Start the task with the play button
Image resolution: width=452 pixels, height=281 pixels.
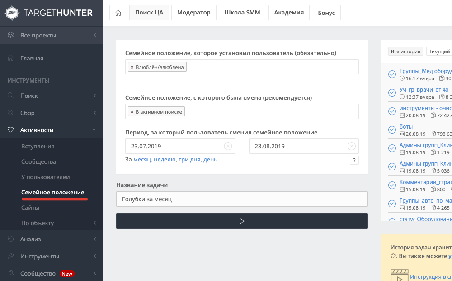point(242,221)
